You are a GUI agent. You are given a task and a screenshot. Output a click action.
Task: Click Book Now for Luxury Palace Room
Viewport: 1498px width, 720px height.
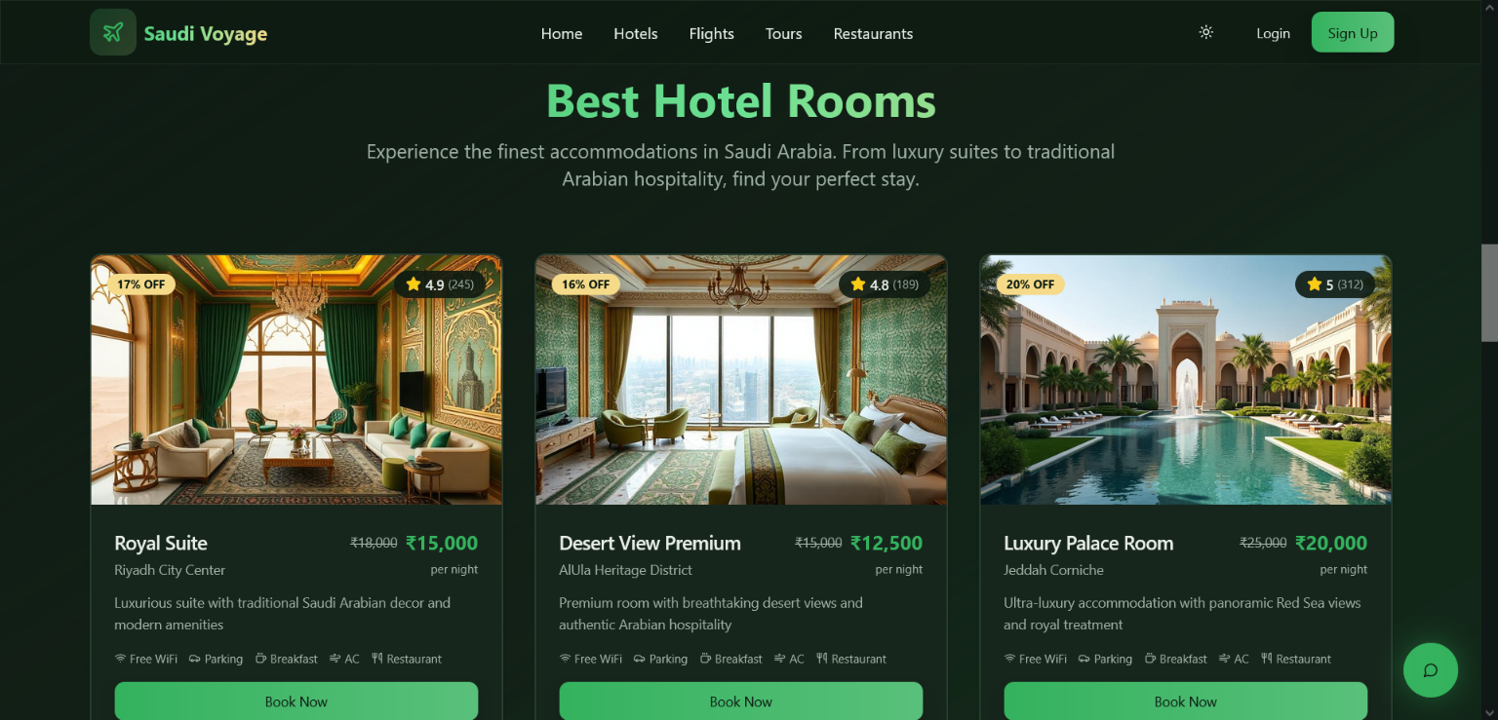click(1186, 701)
